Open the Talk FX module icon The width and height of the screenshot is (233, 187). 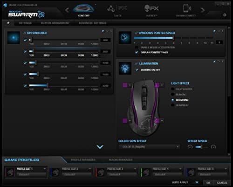[x=117, y=8]
